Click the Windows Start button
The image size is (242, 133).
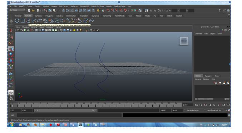pos(11,124)
